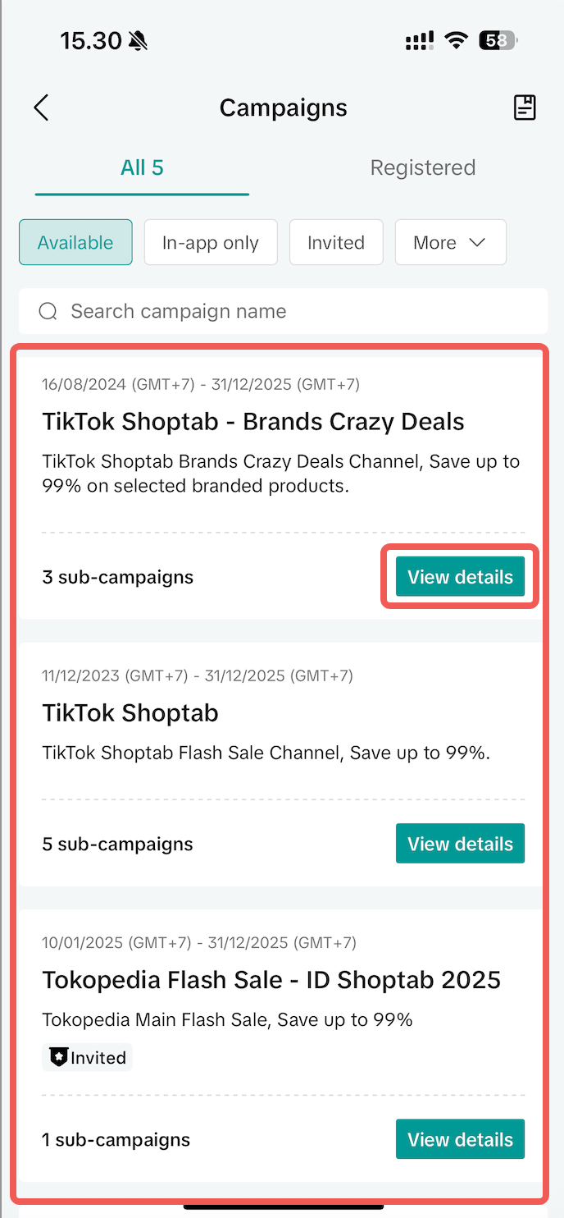View details for Tokopedia Flash Sale campaign
The image size is (564, 1218).
[x=460, y=1139]
